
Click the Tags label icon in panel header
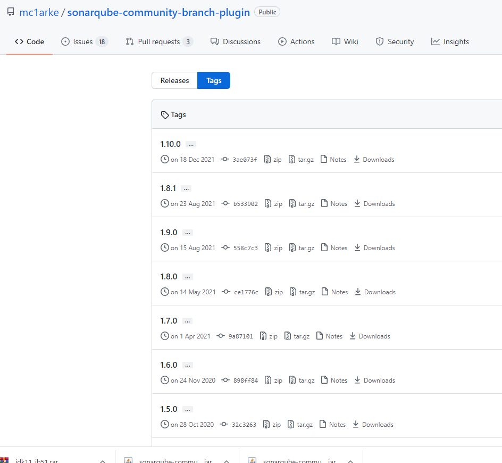(x=165, y=114)
